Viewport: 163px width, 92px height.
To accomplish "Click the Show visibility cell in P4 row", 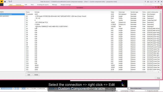I will (144, 20).
